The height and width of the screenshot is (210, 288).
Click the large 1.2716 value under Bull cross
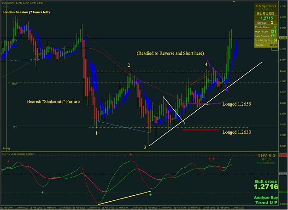pos(266,187)
